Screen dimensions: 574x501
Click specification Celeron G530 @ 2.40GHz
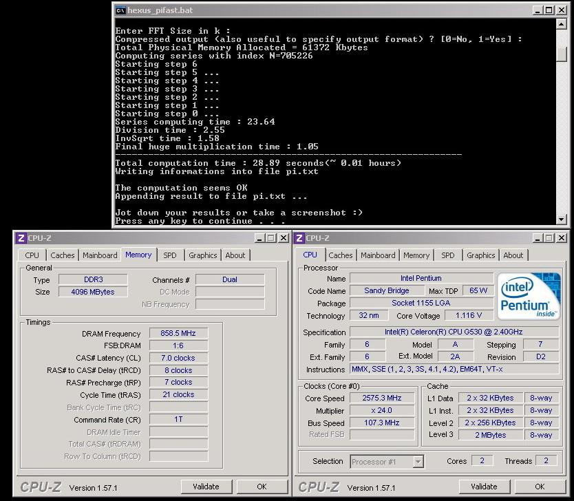pos(454,332)
